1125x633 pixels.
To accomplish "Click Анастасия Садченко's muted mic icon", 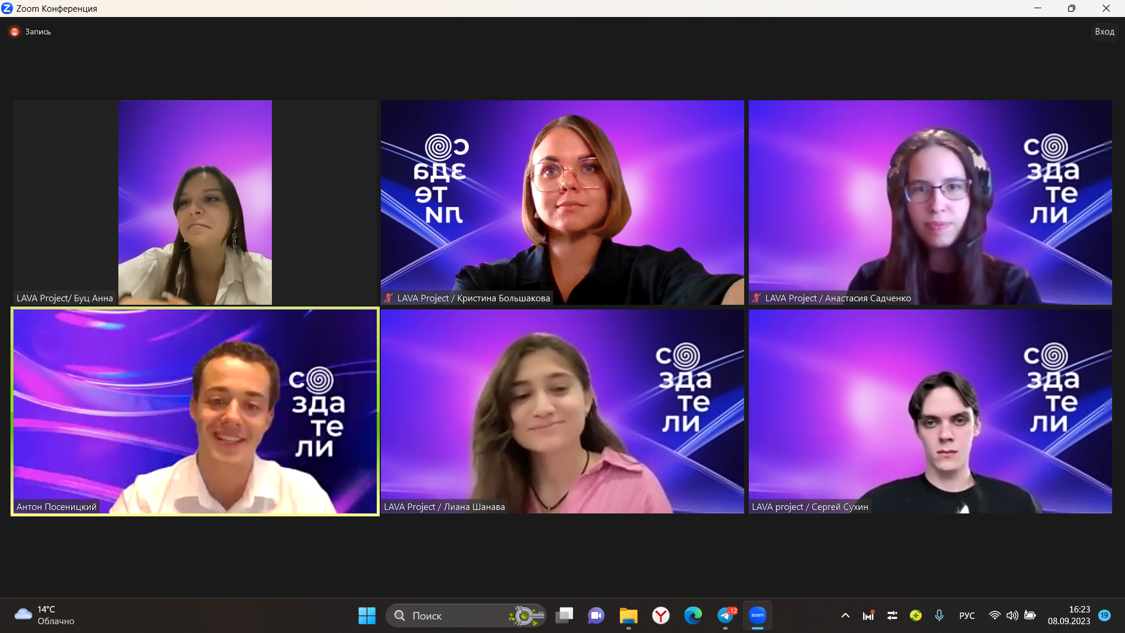I will pyautogui.click(x=756, y=298).
